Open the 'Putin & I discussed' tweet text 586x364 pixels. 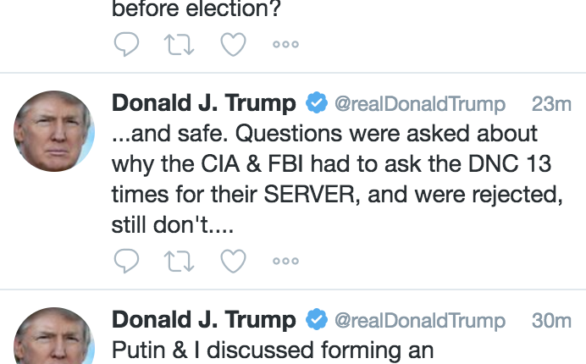(x=273, y=350)
